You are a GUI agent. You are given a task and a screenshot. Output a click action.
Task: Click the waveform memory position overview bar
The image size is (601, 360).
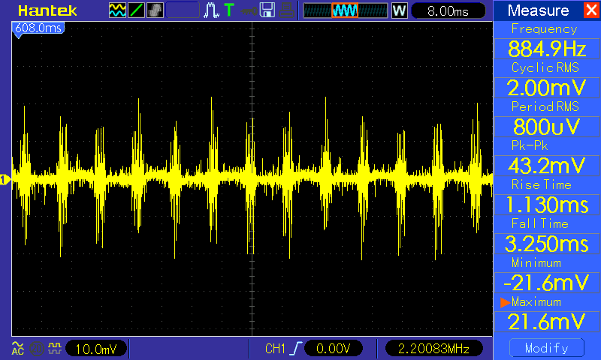(346, 10)
